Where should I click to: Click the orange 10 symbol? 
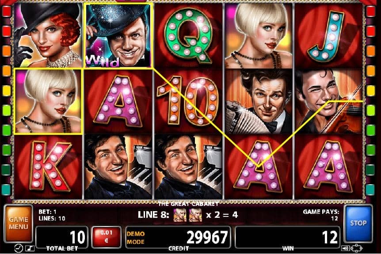(188, 101)
